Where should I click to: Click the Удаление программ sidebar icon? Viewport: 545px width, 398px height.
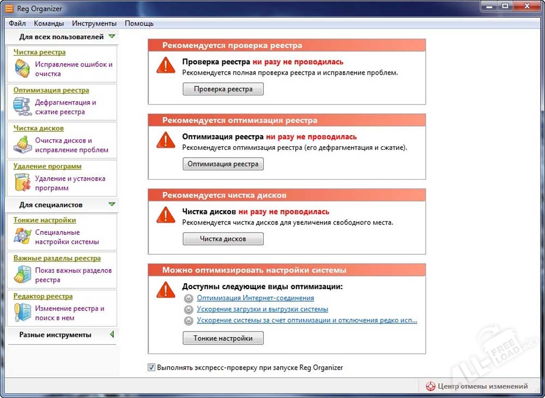(x=22, y=183)
